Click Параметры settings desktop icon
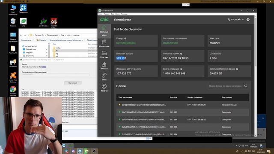This screenshot has height=154, width=274. coord(23,9)
